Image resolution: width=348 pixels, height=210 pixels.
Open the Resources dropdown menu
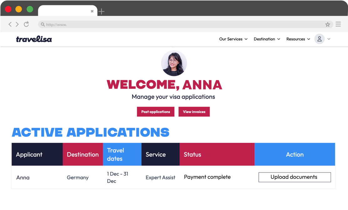pos(298,39)
